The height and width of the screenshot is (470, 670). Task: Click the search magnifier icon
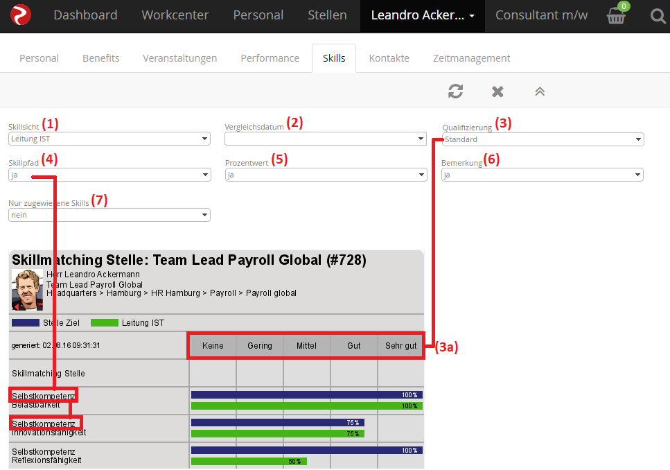click(x=658, y=16)
